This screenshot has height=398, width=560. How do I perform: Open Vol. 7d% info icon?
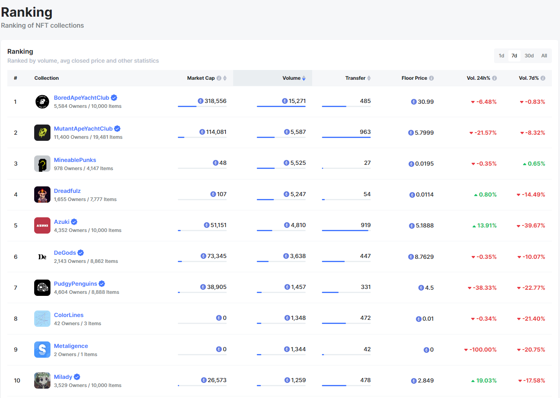(543, 78)
